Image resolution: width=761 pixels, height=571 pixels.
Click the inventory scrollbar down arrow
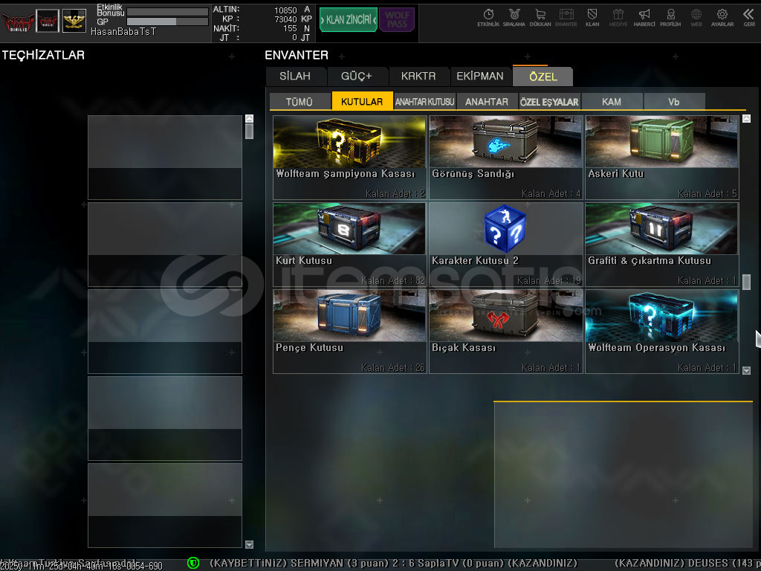coord(746,370)
